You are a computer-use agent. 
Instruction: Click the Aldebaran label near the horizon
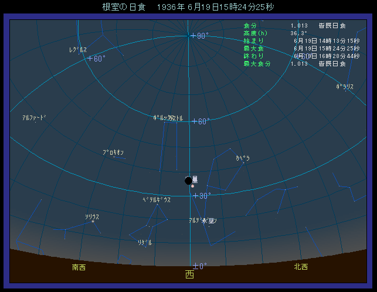pyautogui.click(x=202, y=220)
